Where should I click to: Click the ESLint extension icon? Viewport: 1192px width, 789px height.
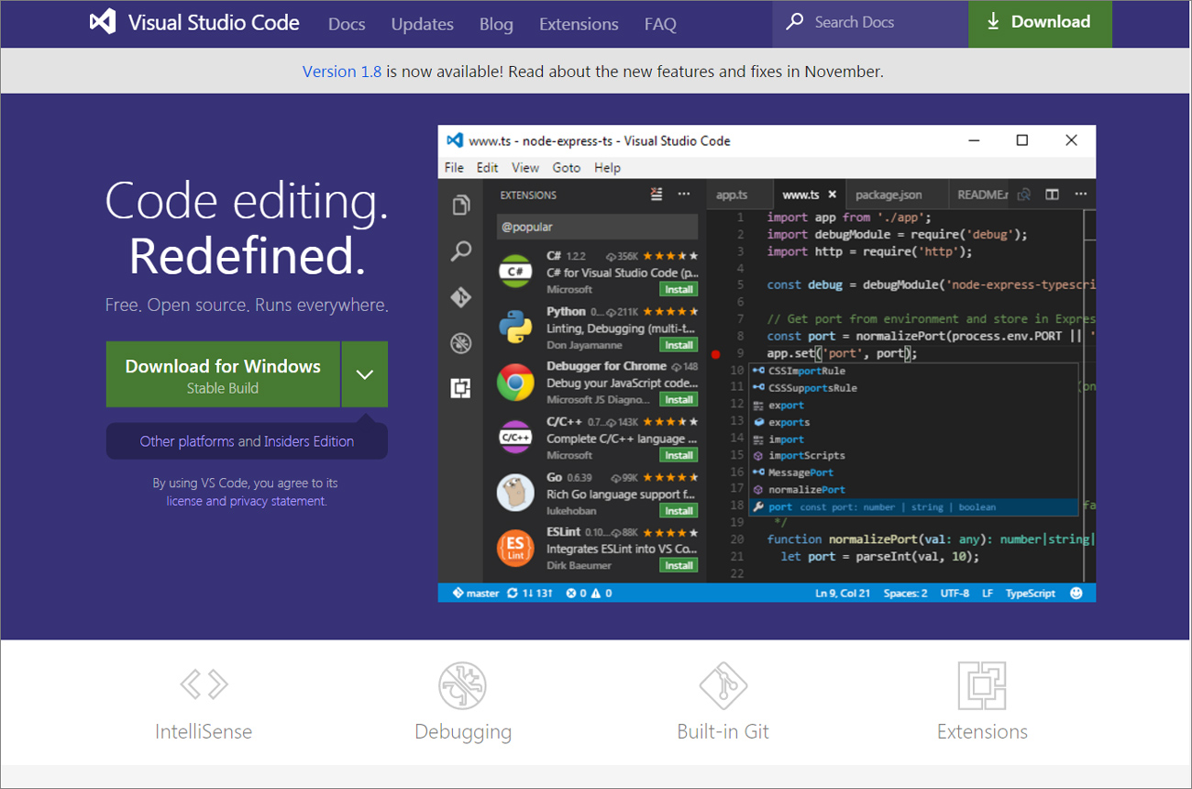(515, 548)
